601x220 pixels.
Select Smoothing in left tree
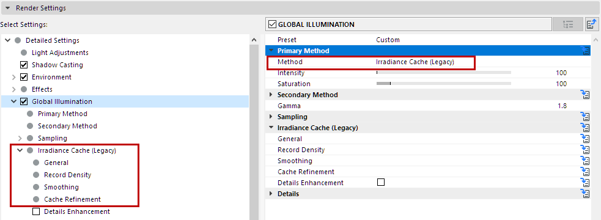(x=61, y=187)
